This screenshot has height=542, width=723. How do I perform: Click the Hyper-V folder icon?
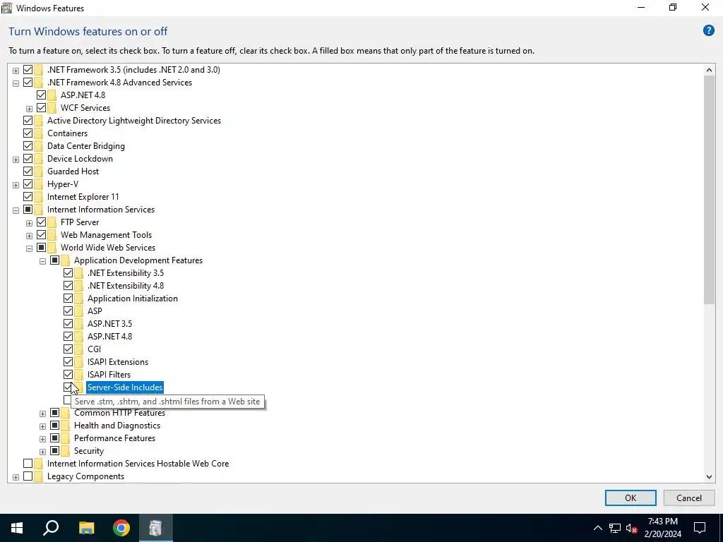pyautogui.click(x=39, y=184)
